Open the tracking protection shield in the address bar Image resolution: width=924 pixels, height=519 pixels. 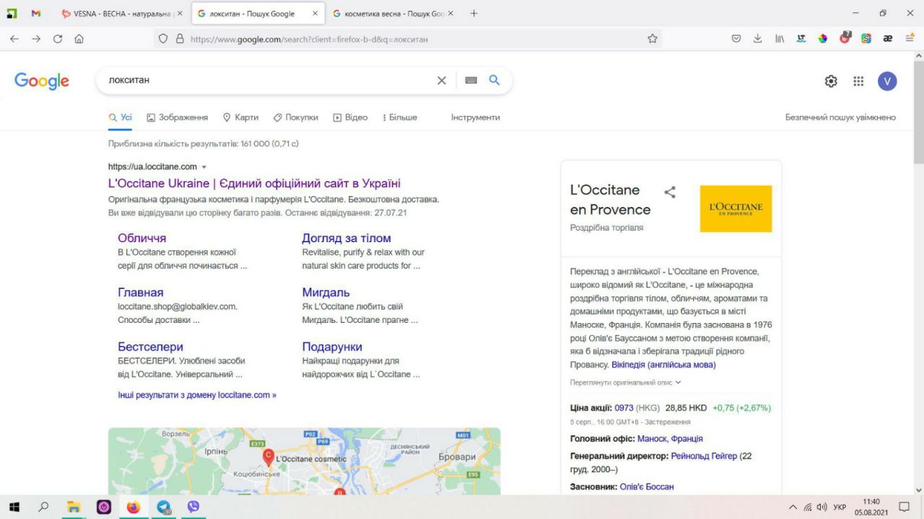163,39
